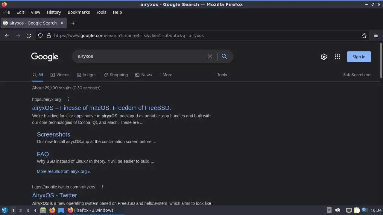Open file manager from taskbar

(43, 210)
